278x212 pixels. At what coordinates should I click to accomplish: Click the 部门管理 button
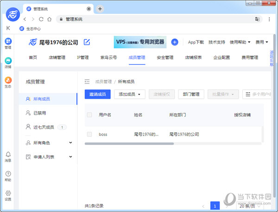pos(191,94)
